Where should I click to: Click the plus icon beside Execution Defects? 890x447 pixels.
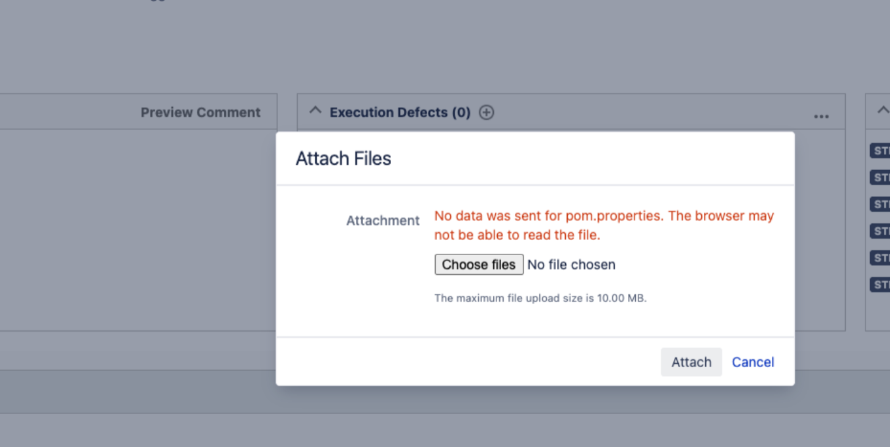pos(487,113)
